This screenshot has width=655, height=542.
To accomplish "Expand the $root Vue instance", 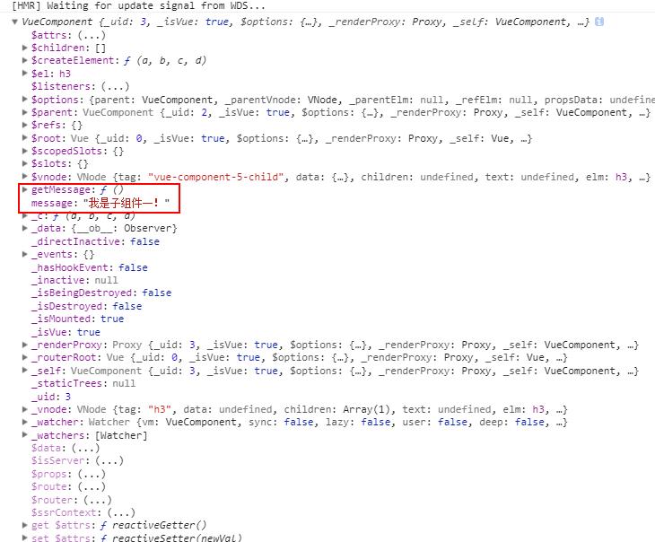I will (25, 138).
